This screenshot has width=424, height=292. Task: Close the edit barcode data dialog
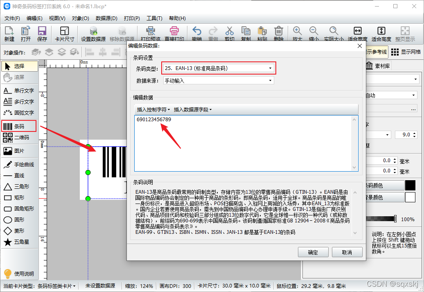pyautogui.click(x=360, y=46)
